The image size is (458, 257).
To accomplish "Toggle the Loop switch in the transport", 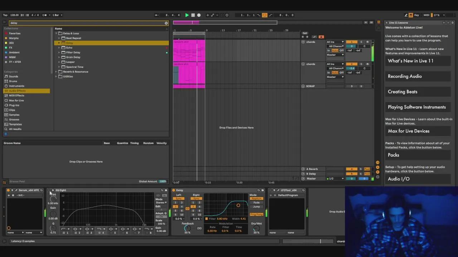I will coord(264,15).
